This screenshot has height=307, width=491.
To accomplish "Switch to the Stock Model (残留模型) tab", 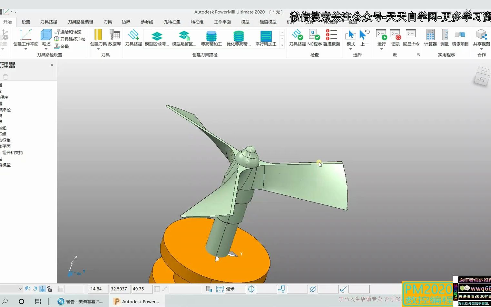I will tap(268, 22).
